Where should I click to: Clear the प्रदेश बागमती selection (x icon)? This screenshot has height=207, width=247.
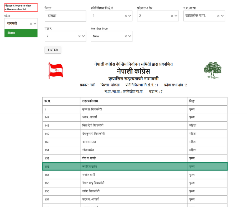tap(31, 24)
